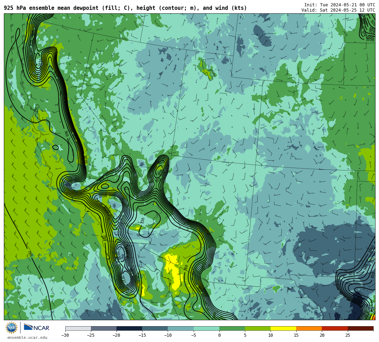Image resolution: width=379 pixels, height=342 pixels.
Task: Click the -15 to -10 colorbar swatch
Action: click(155, 328)
